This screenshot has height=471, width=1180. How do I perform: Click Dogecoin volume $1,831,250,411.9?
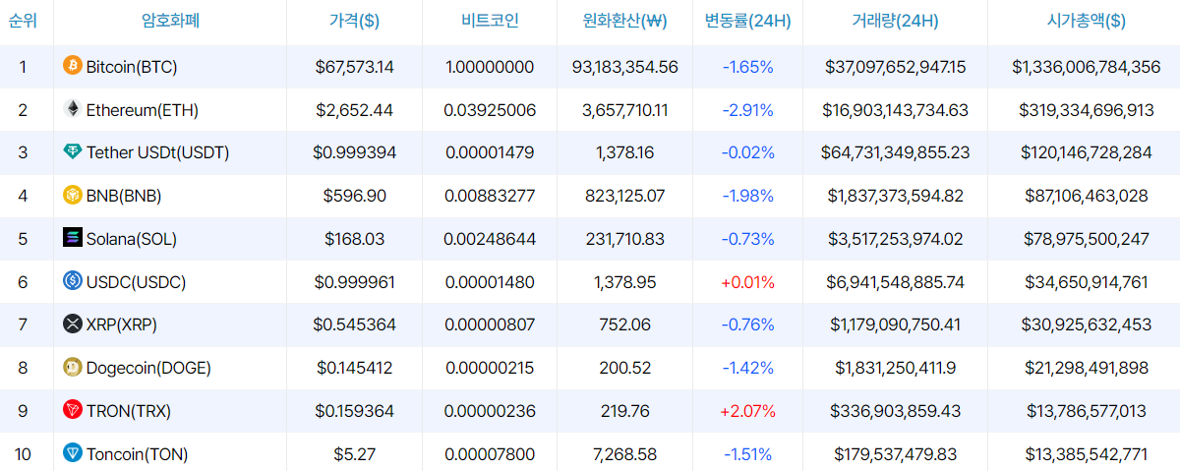coord(896,368)
